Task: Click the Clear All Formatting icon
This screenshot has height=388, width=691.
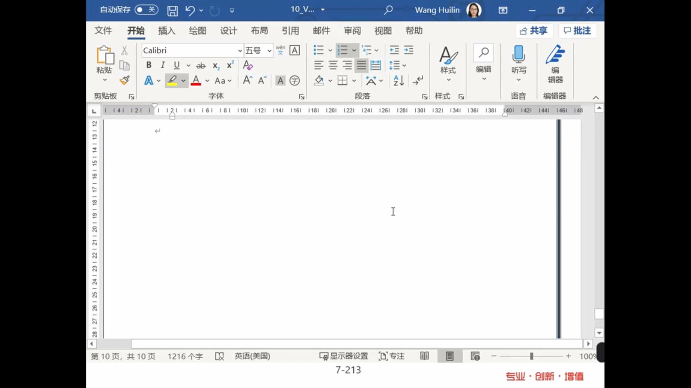Action: pos(247,65)
